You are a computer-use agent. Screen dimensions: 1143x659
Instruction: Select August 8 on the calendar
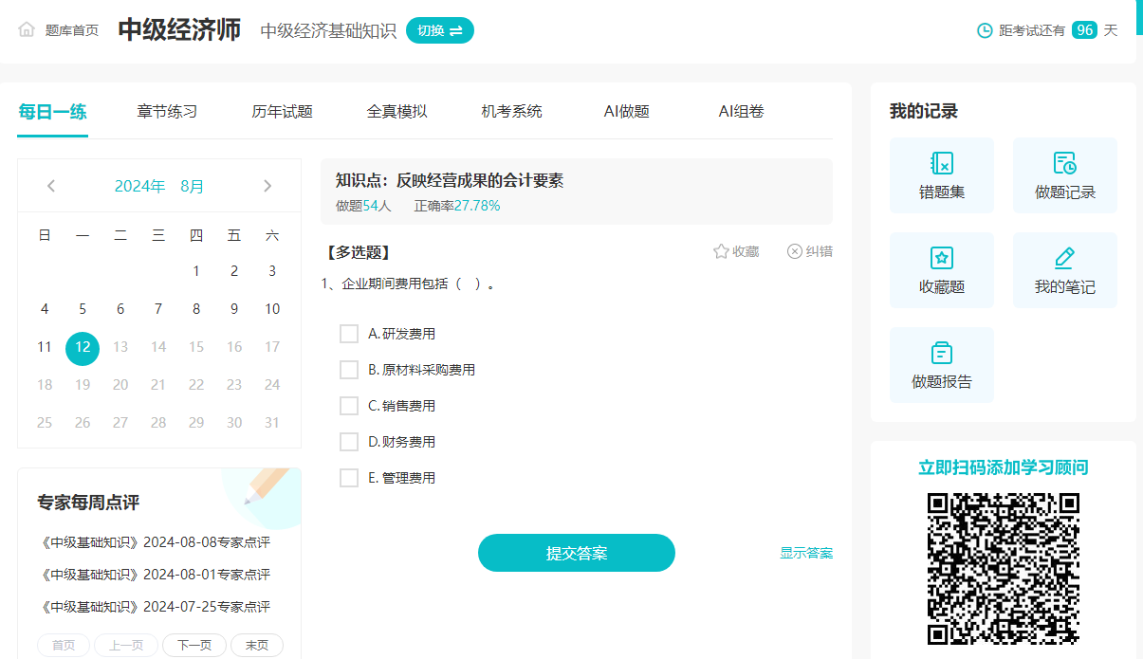pyautogui.click(x=196, y=309)
